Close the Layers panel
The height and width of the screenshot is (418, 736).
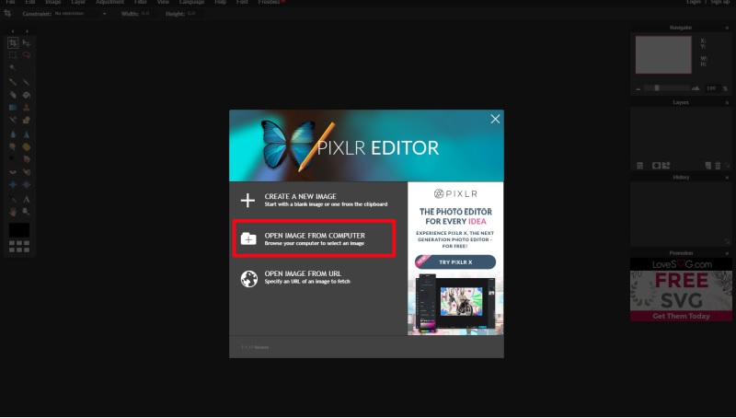pyautogui.click(x=727, y=102)
